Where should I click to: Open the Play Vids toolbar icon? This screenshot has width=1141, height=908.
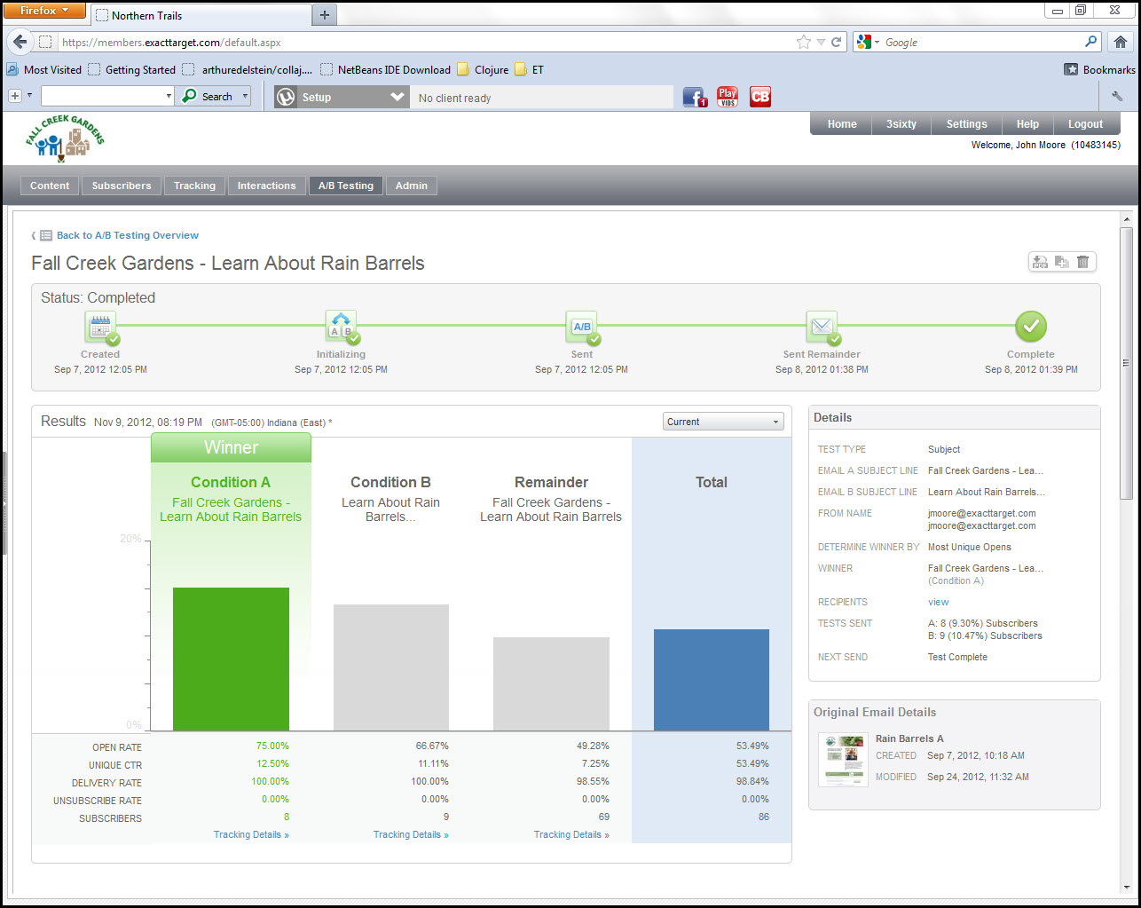coord(728,97)
